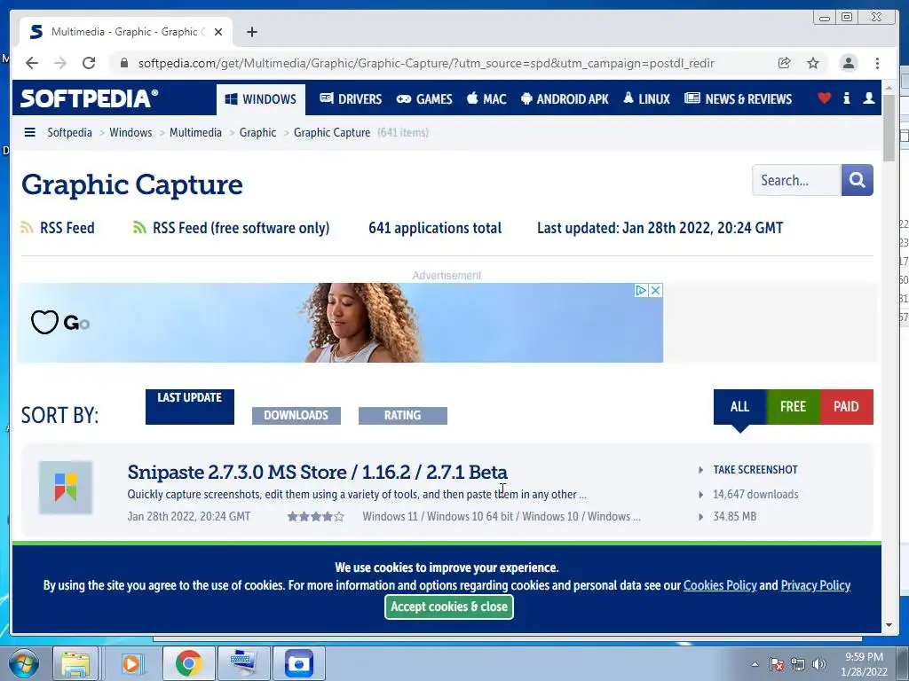The image size is (909, 681).
Task: Bookmark this page with star icon
Action: click(x=813, y=63)
